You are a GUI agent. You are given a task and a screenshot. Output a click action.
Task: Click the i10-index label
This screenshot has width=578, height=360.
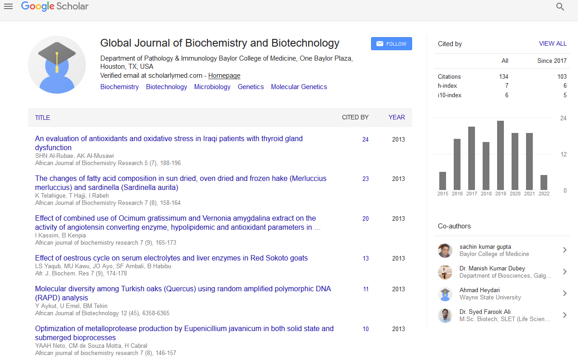coord(450,95)
